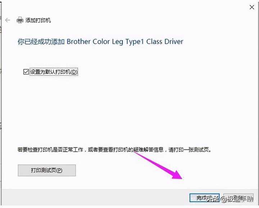This screenshot has height=208, width=259.
Task: Click the 添加打印机 window title text
Action: pos(38,20)
